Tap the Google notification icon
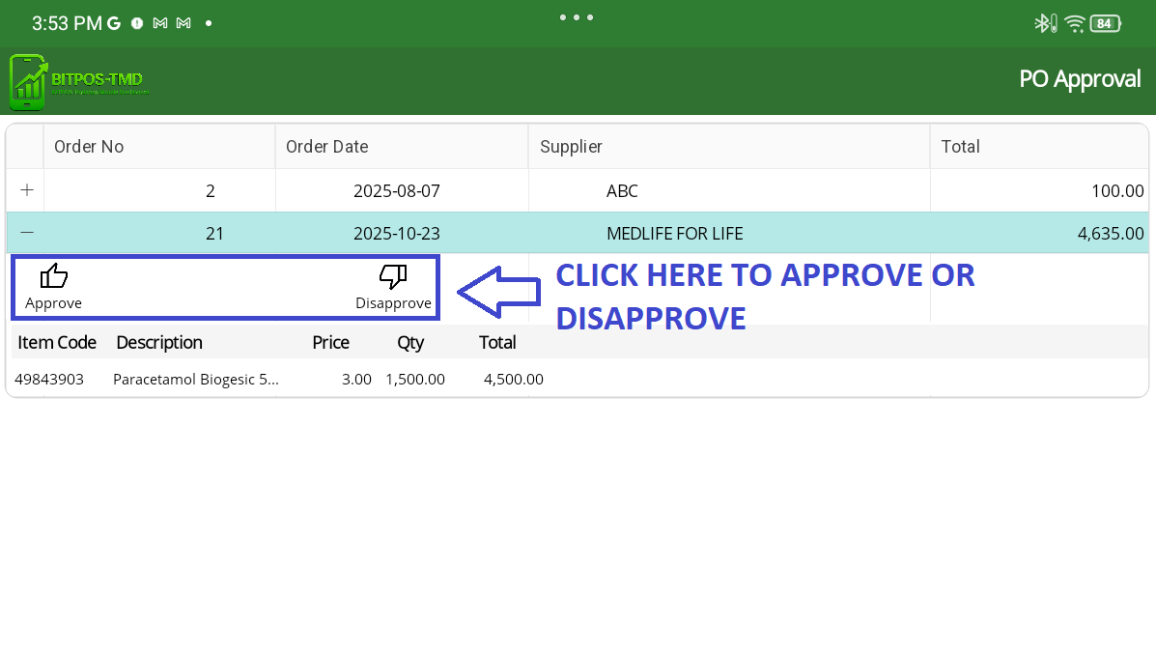Screen dimensions: 1156x654 tap(114, 23)
